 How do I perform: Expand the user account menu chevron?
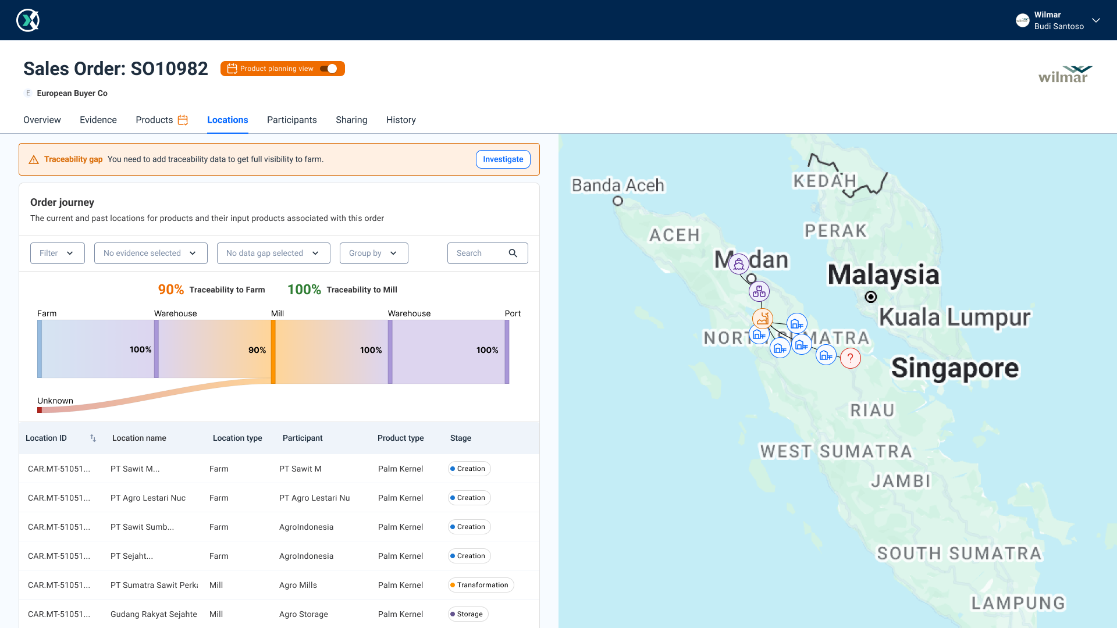[x=1096, y=20]
